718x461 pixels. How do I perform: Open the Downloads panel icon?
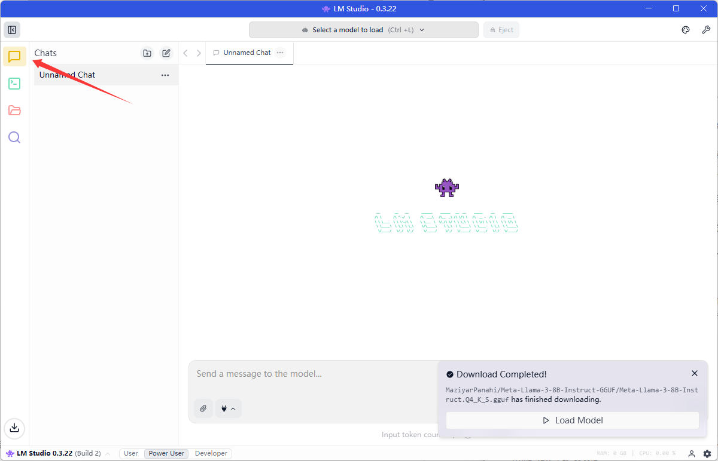click(14, 428)
